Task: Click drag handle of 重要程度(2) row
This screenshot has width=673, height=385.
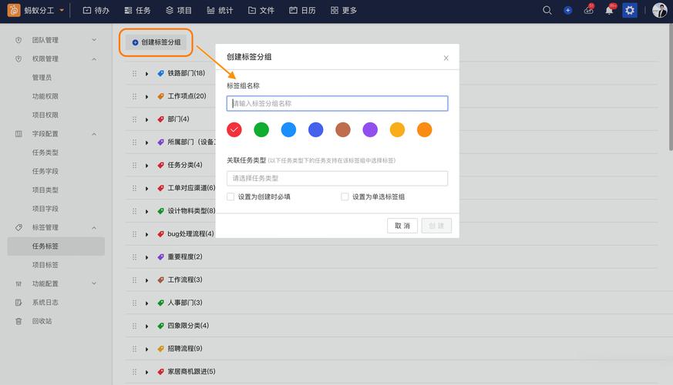Action: click(x=134, y=257)
